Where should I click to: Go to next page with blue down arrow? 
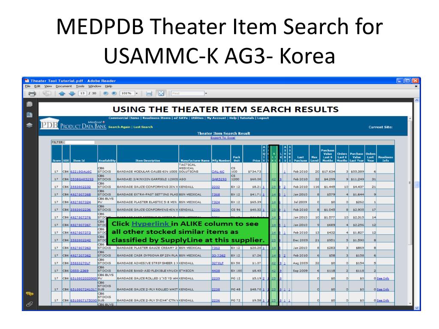(72, 93)
